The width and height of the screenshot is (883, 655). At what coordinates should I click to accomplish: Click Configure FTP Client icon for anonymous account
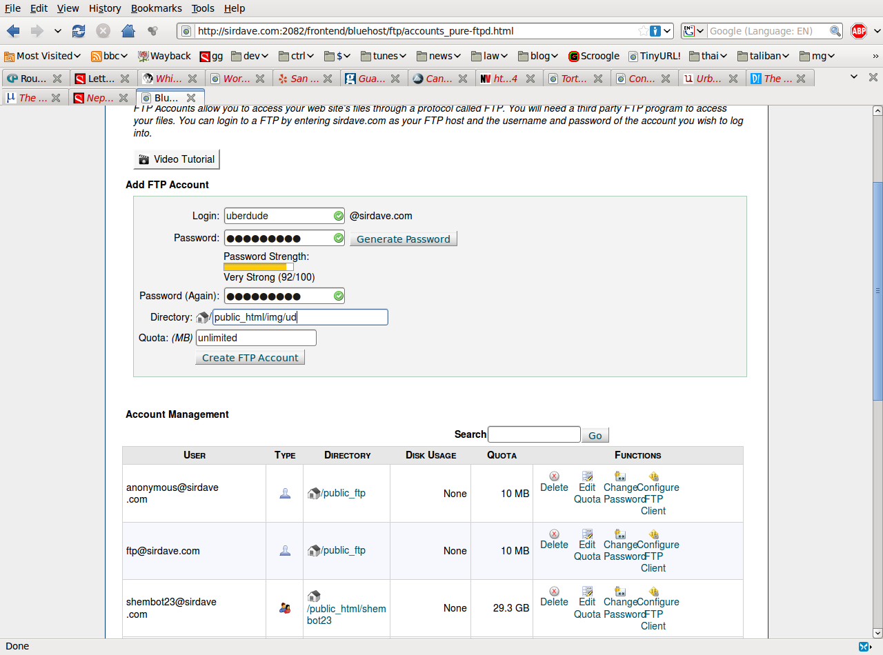tap(653, 476)
